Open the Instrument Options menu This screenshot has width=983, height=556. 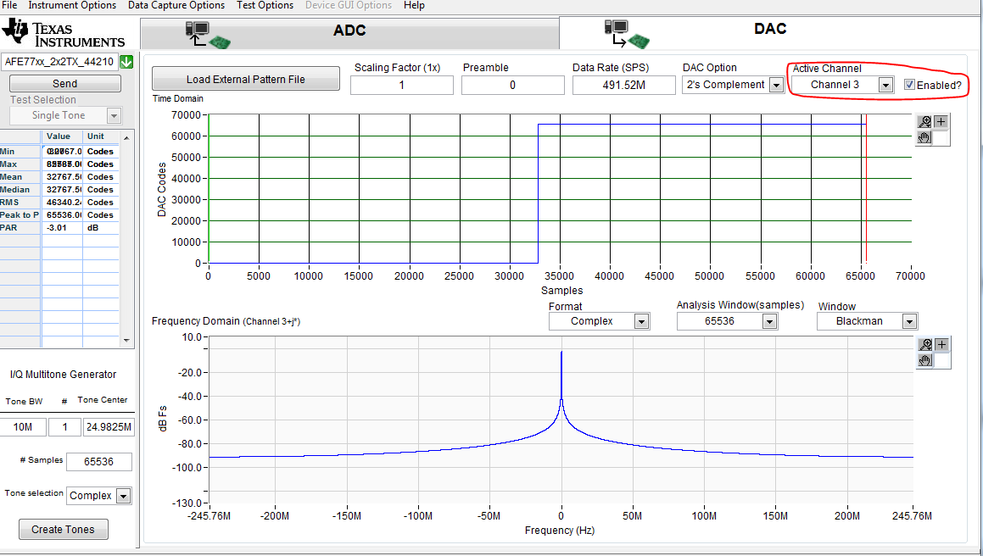(x=72, y=5)
